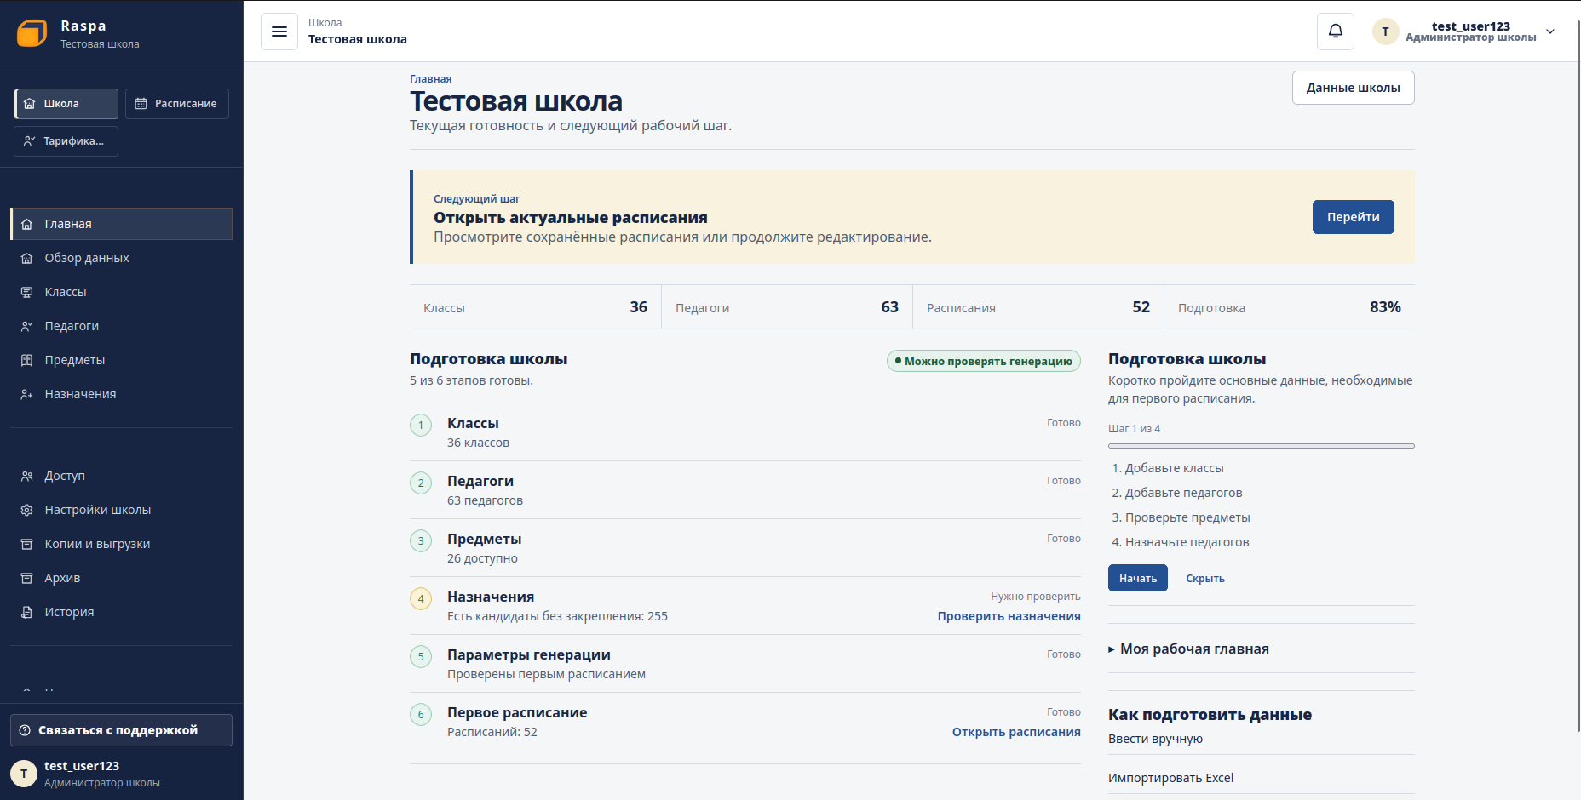Click the Копии и выгрузки icon
The width and height of the screenshot is (1581, 800).
tap(27, 544)
